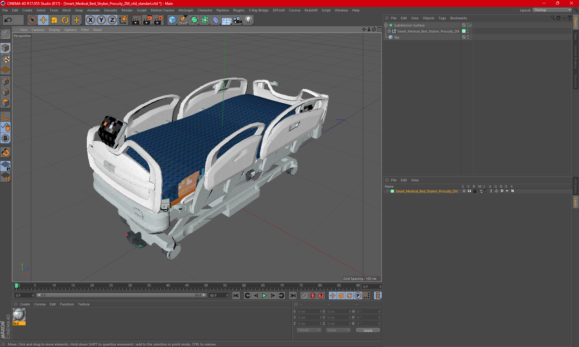Click the Locked Workplane icon
Screen dimensions: 579x347
(x=5, y=166)
